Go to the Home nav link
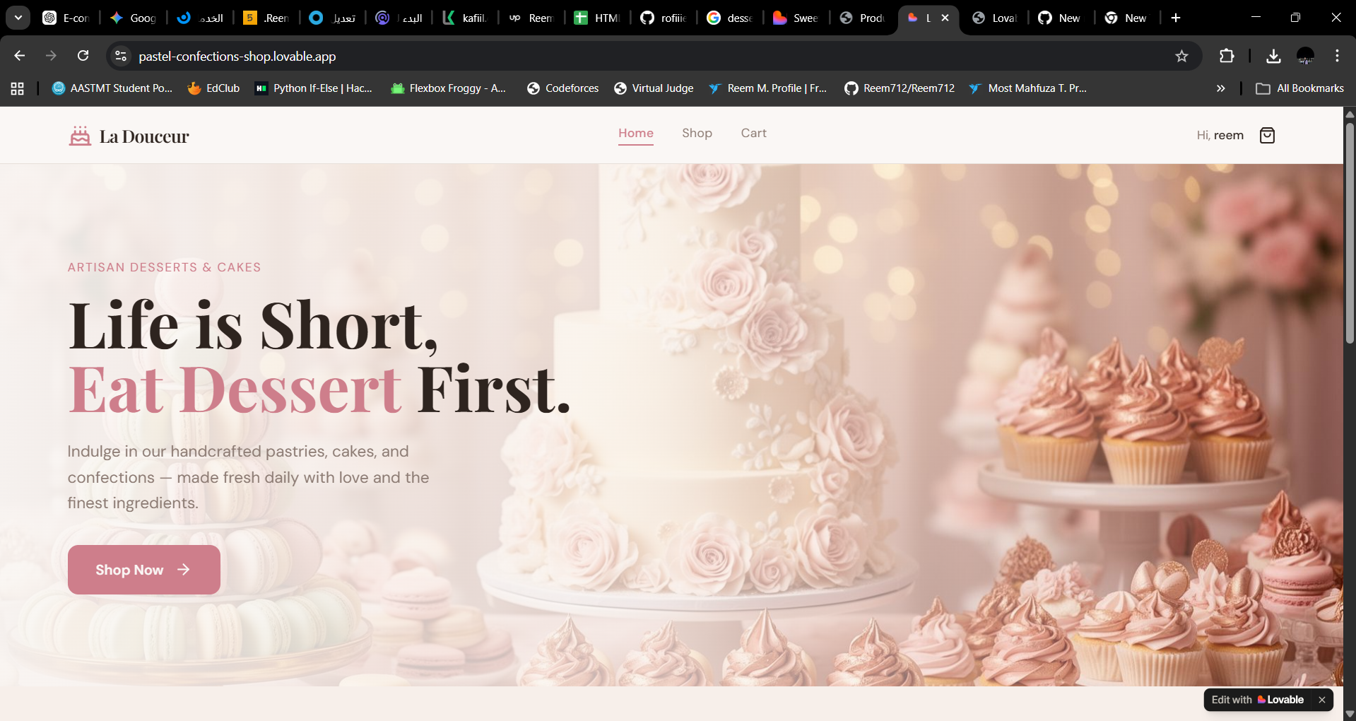Image resolution: width=1356 pixels, height=721 pixels. (636, 133)
